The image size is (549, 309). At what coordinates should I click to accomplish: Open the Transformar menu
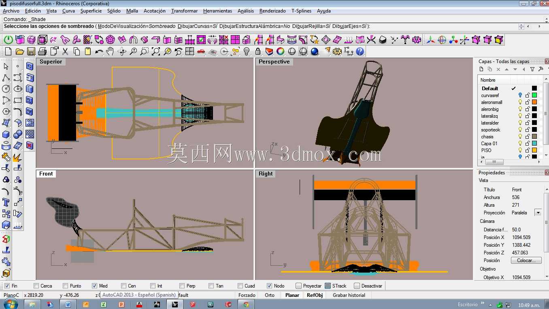pos(184,11)
